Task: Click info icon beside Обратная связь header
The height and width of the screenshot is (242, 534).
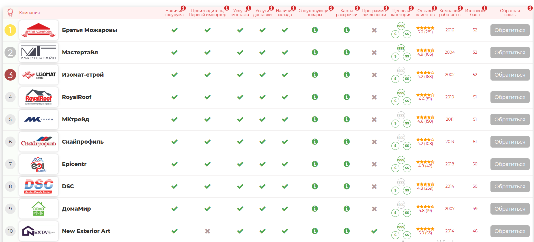Action: [x=530, y=8]
